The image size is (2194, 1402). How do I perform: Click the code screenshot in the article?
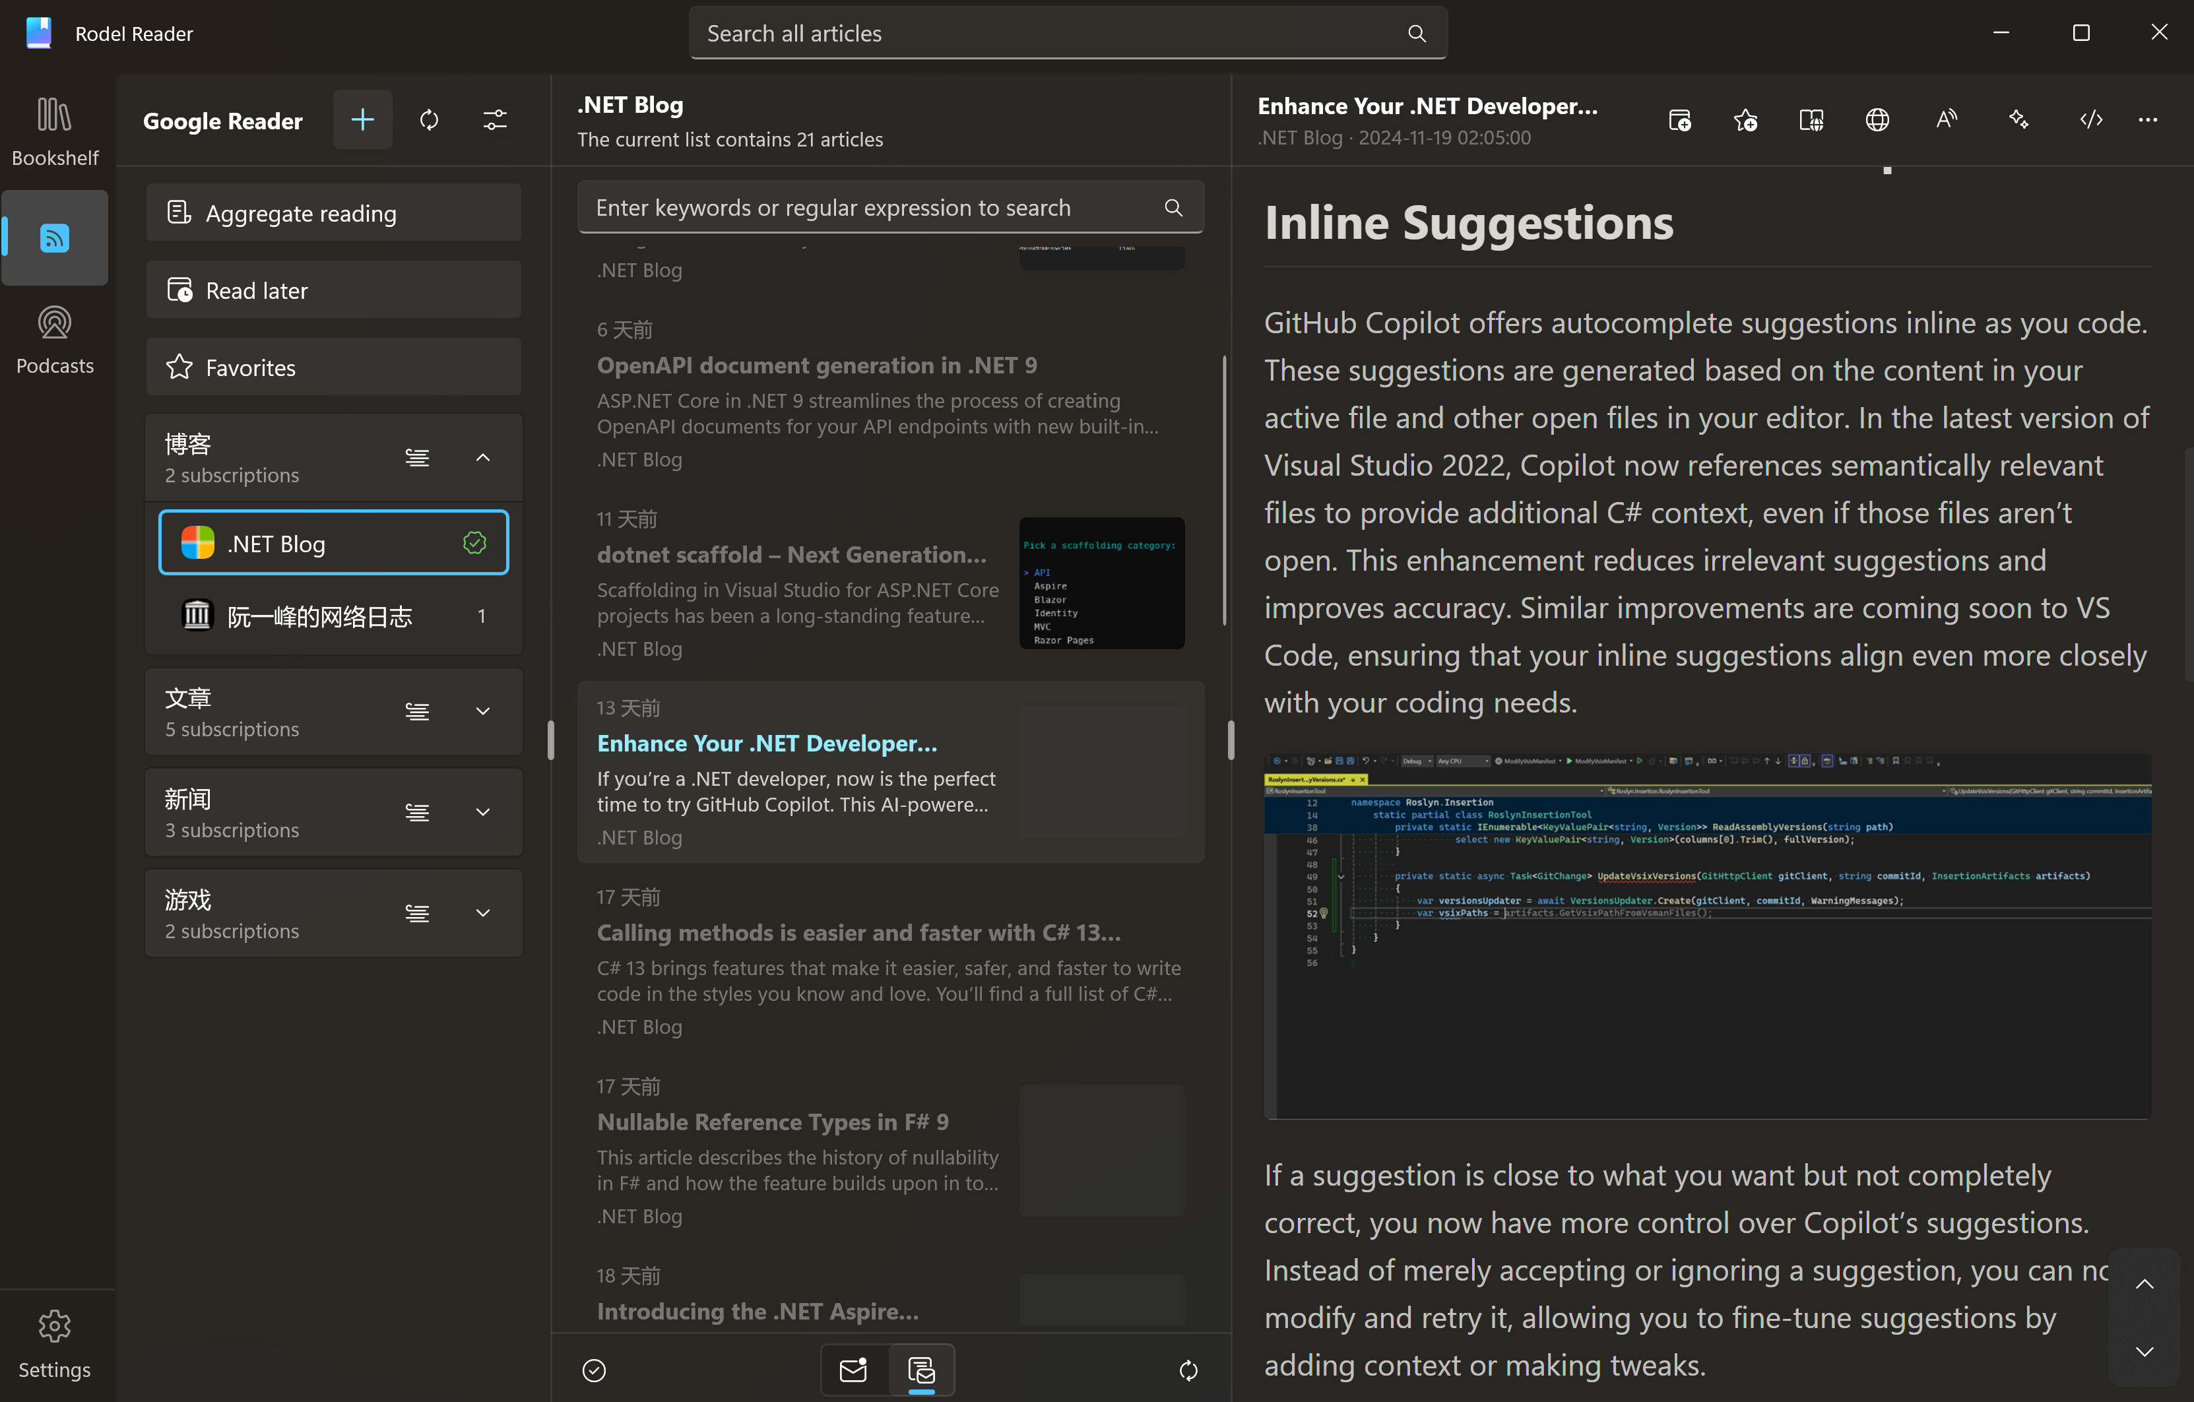click(x=1708, y=936)
